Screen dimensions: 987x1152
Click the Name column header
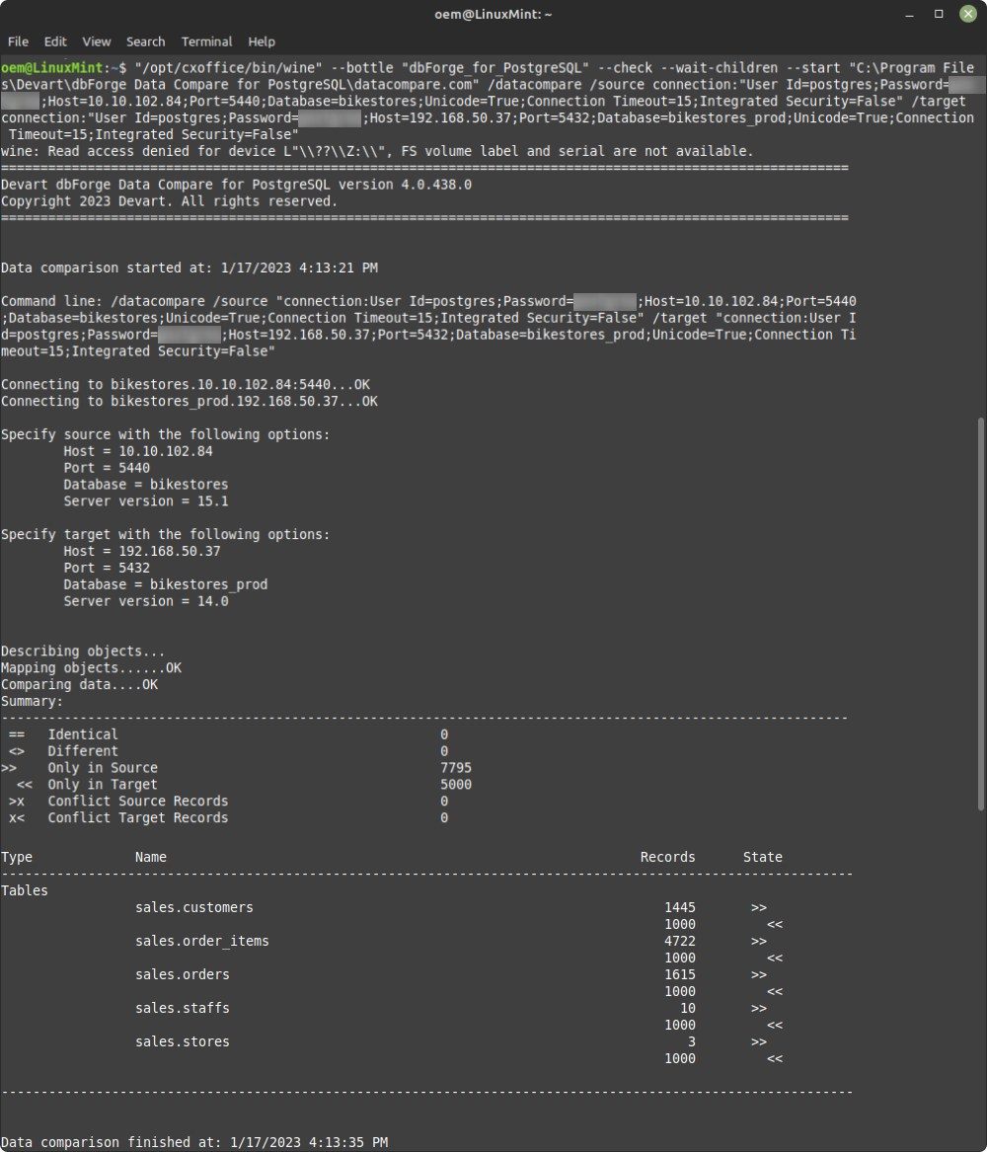click(x=151, y=858)
